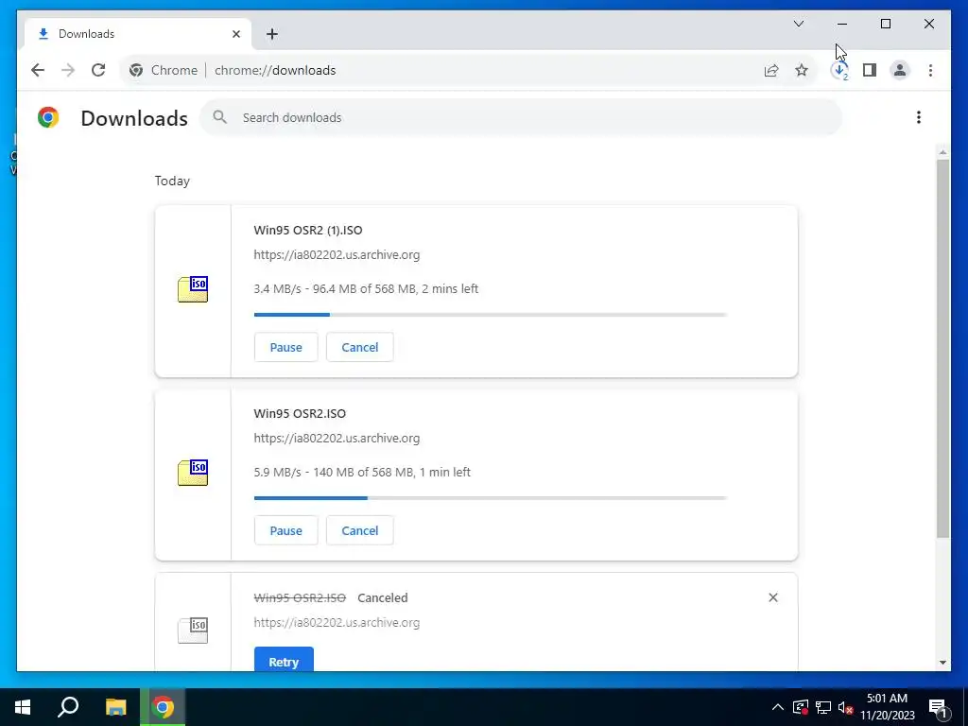
Task: Expand the tab search chevron
Action: point(798,24)
